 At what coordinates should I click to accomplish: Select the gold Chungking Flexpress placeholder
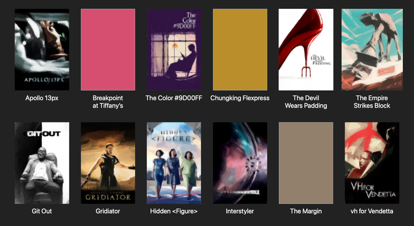click(240, 50)
